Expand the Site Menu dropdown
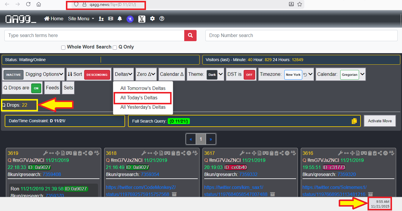Screen dimensions: 402x211 pos(81,19)
